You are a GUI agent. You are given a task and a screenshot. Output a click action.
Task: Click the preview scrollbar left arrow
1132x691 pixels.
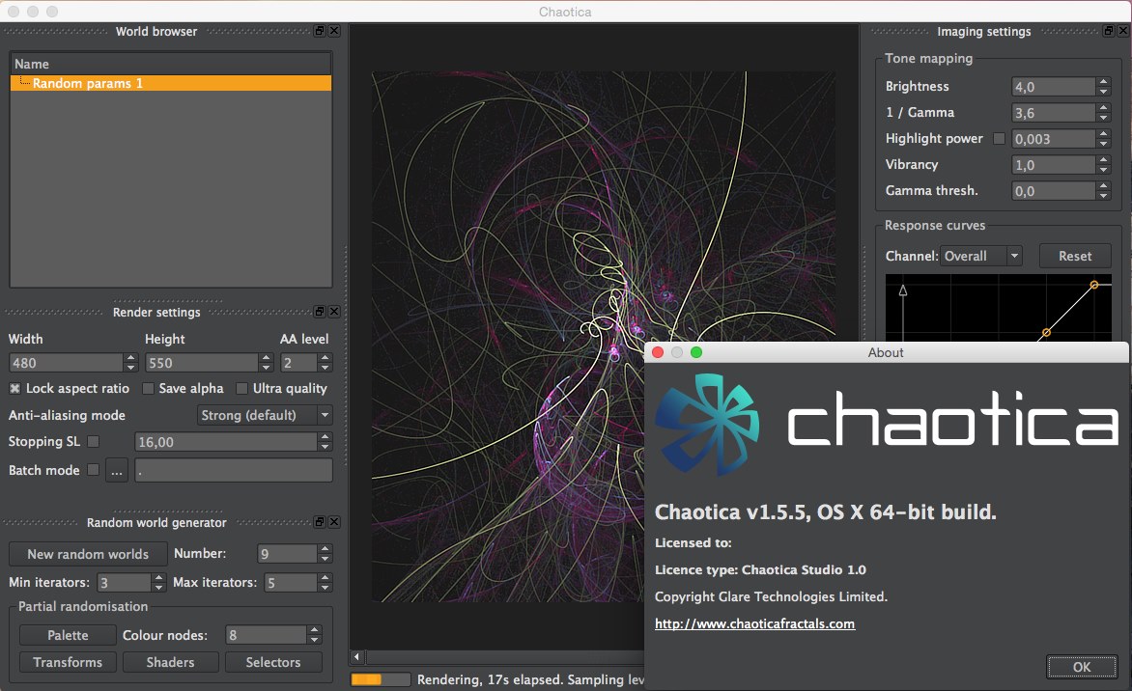coord(357,657)
